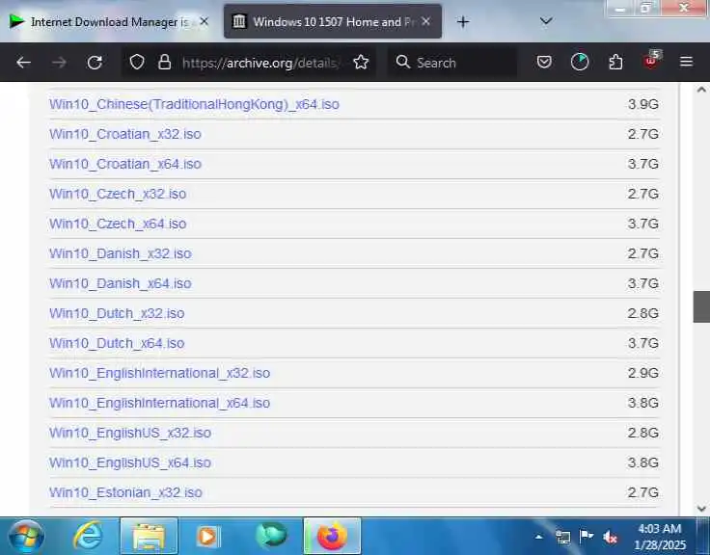Open the uBlock Origin extension popup
This screenshot has width=710, height=555.
click(652, 61)
